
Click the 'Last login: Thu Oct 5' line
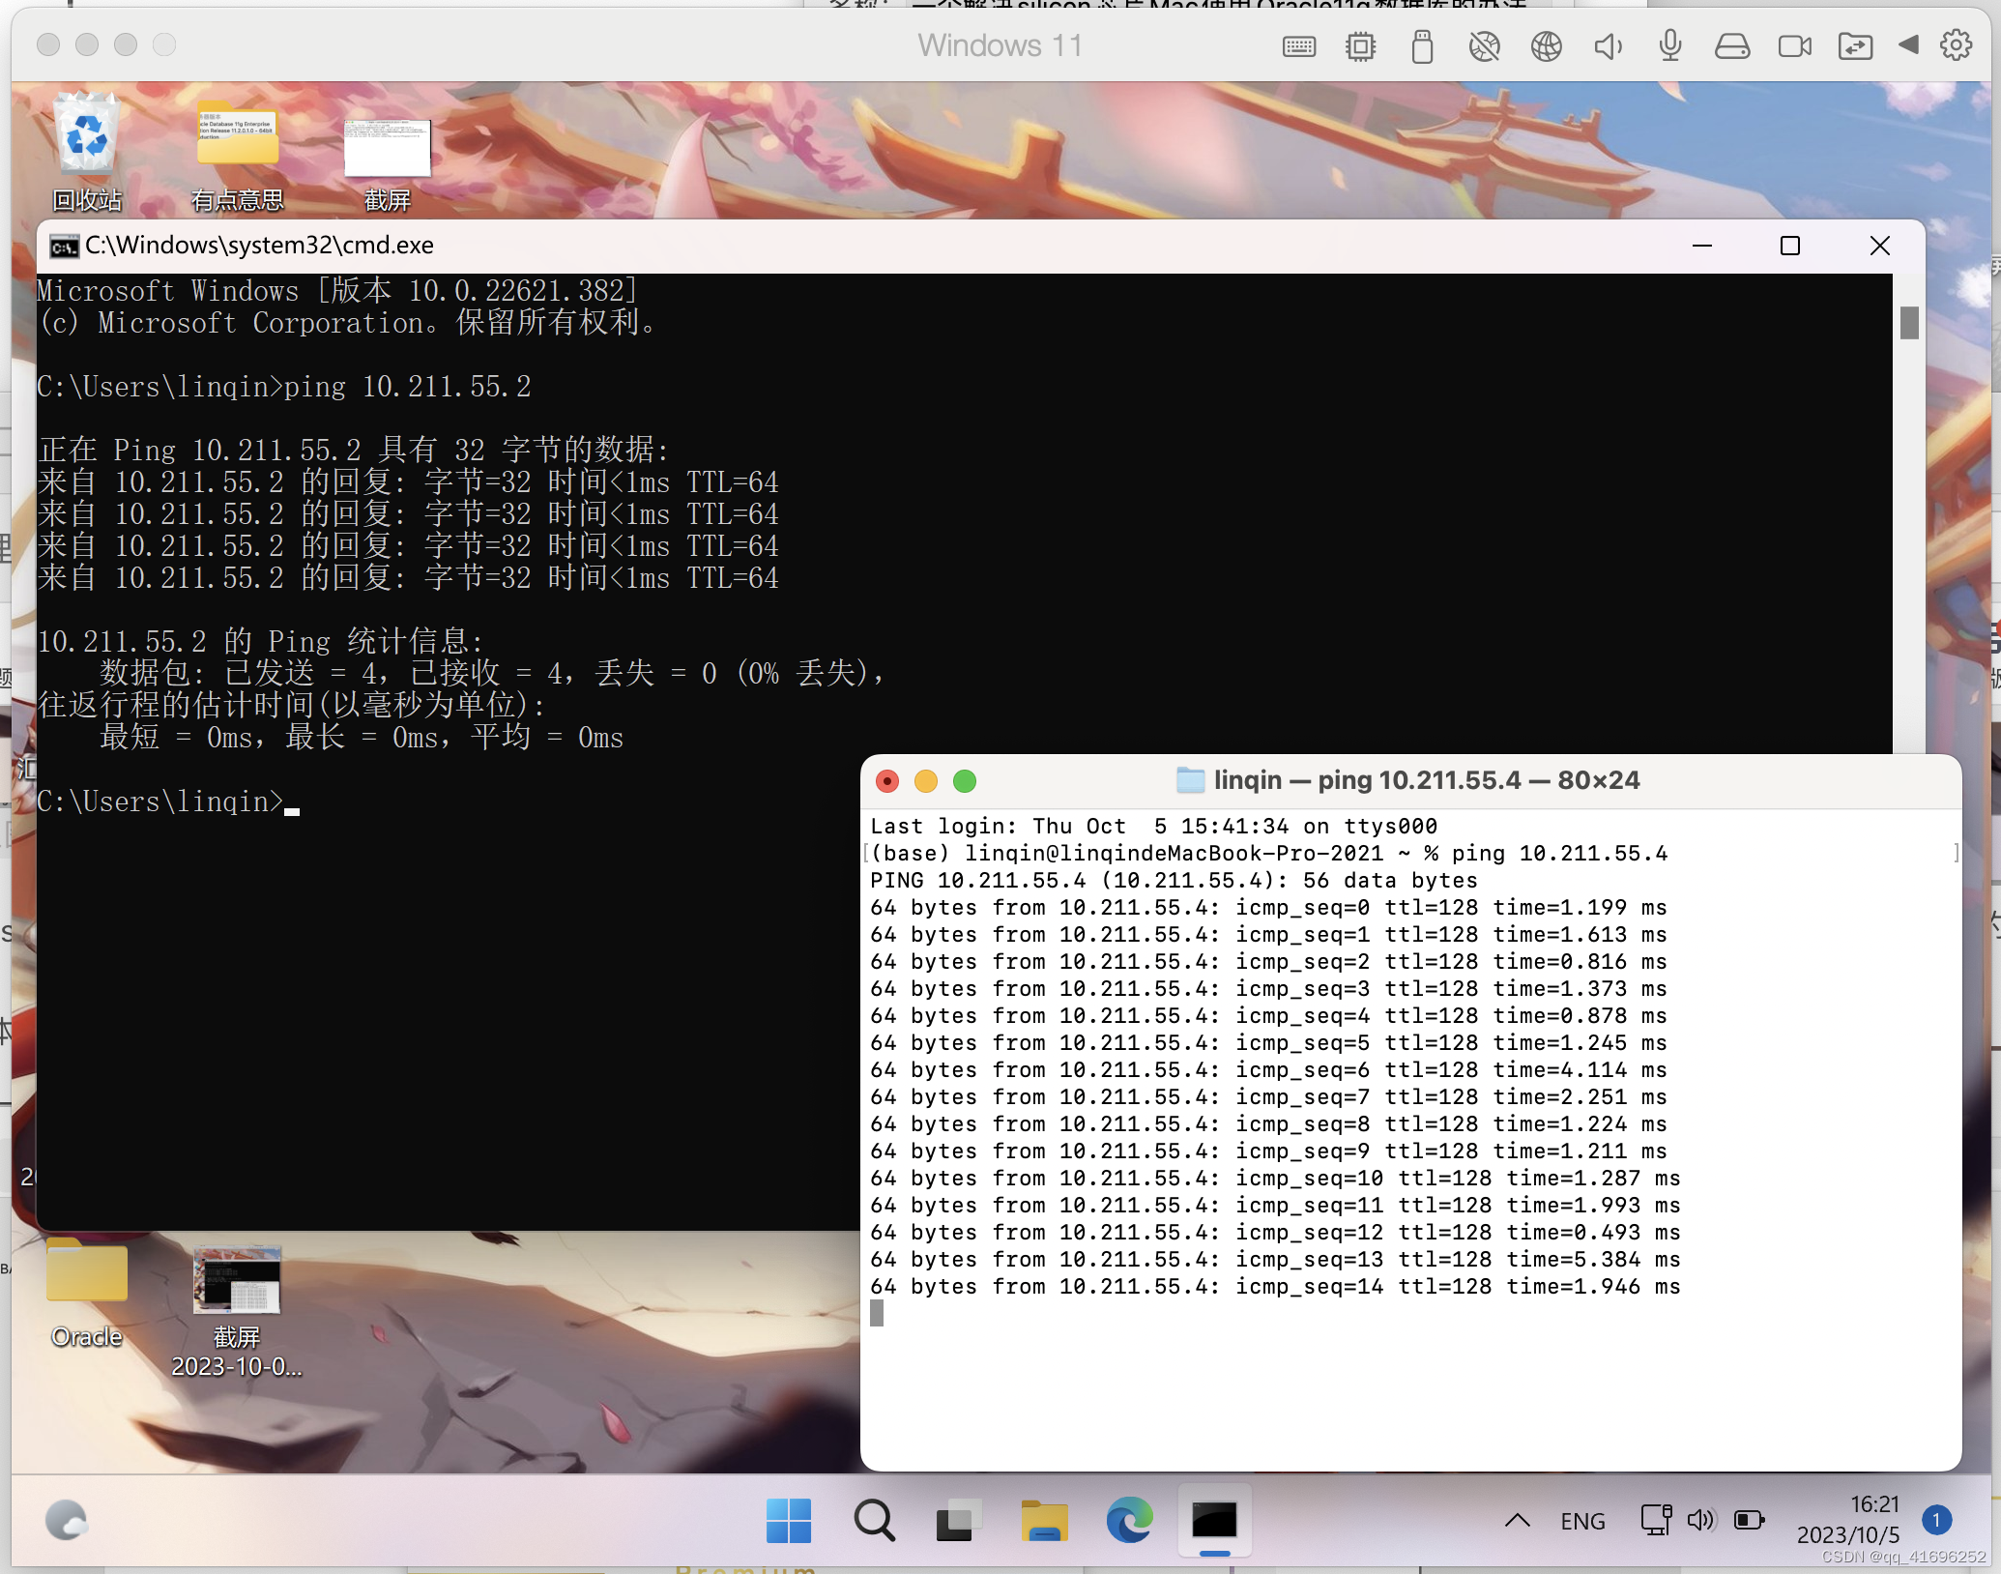click(x=1153, y=827)
